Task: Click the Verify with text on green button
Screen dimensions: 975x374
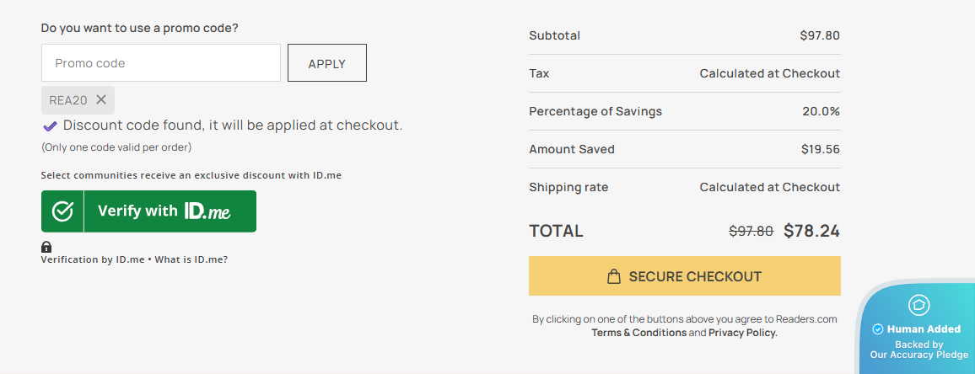Action: pos(137,211)
